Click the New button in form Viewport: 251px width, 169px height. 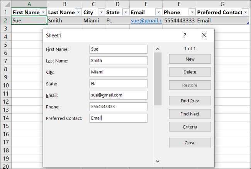[x=190, y=59]
